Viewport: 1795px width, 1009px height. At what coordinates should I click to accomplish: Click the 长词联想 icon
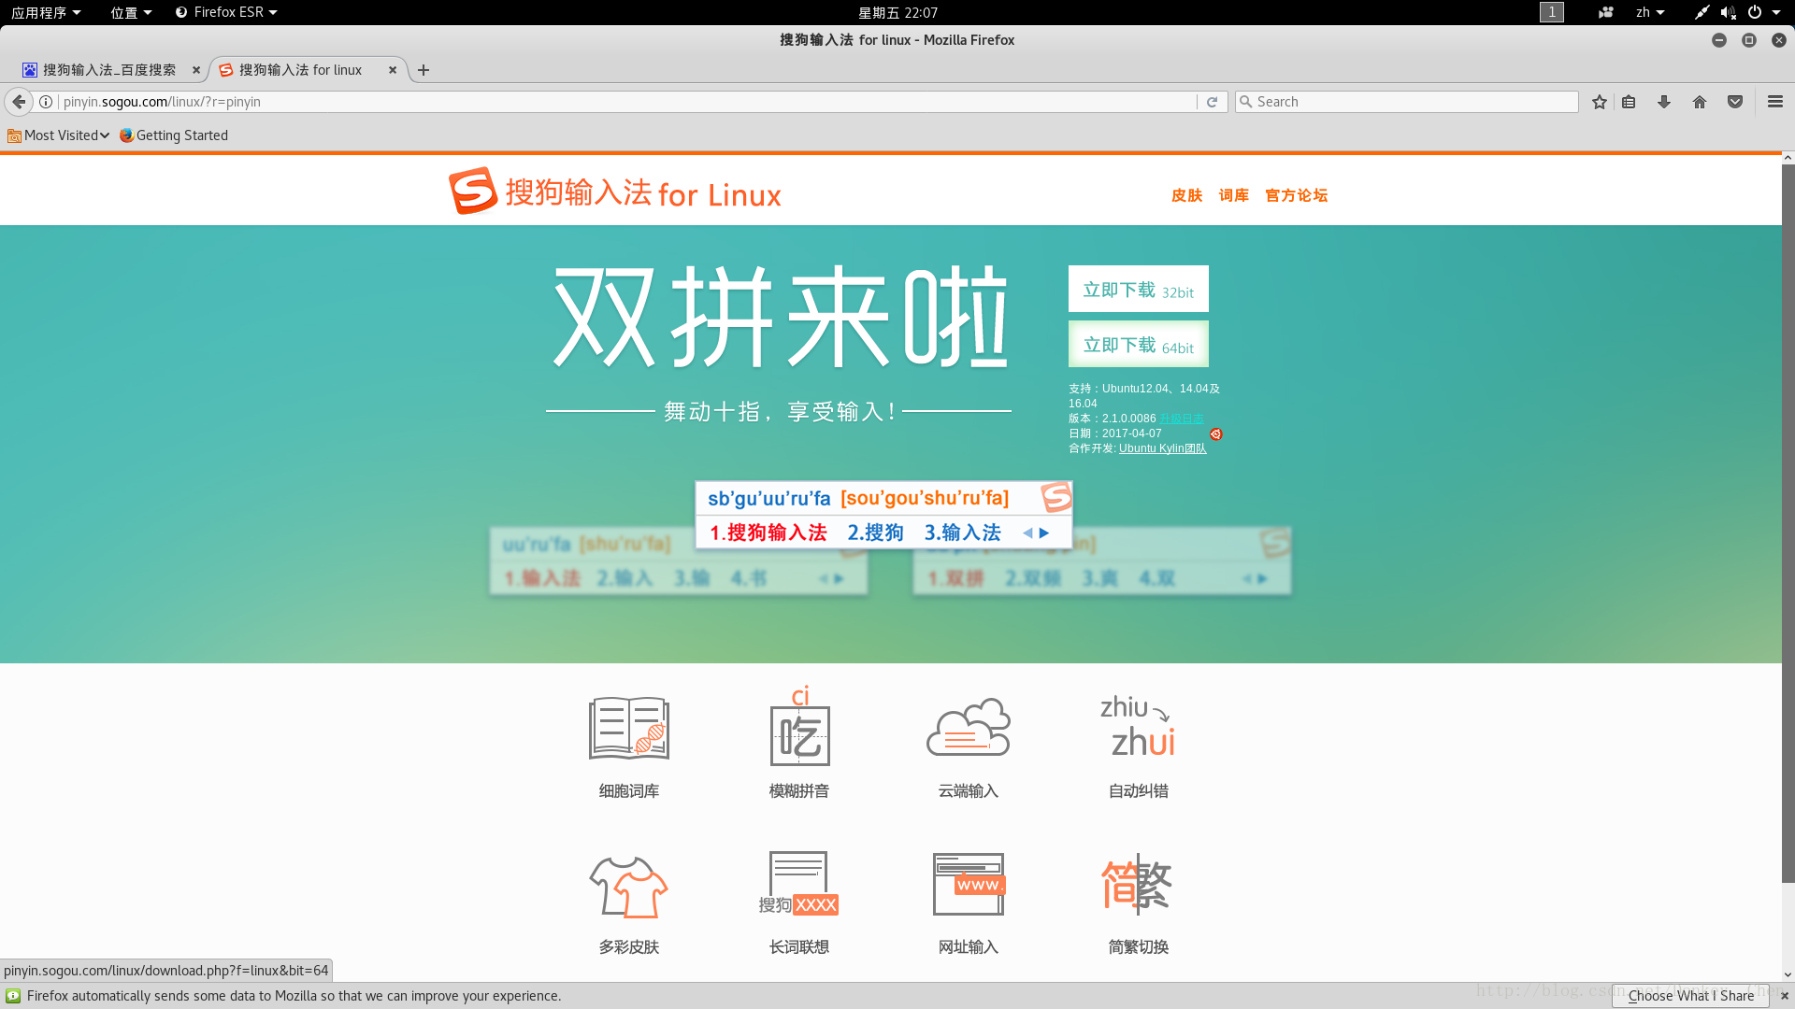(x=798, y=883)
